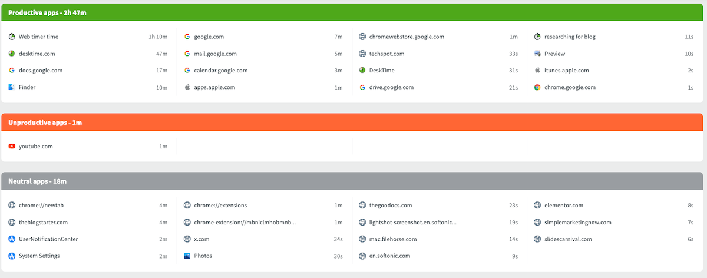Select the System Settings label
This screenshot has width=707, height=278.
[39, 256]
